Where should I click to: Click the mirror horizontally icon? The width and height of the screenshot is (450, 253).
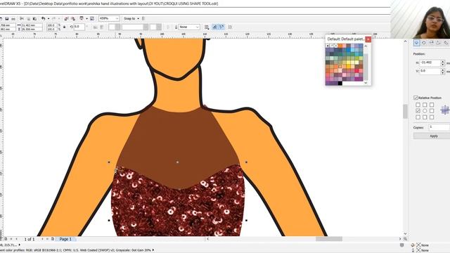(95, 27)
